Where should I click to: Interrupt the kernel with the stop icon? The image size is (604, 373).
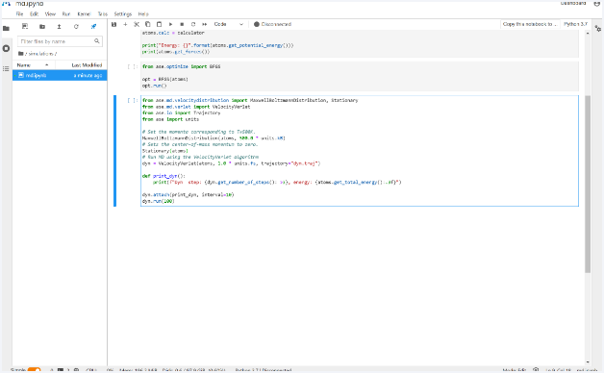click(182, 24)
